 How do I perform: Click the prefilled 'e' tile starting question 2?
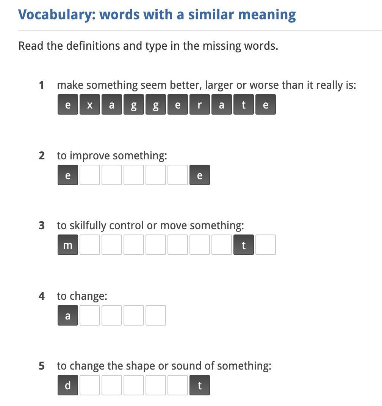68,175
